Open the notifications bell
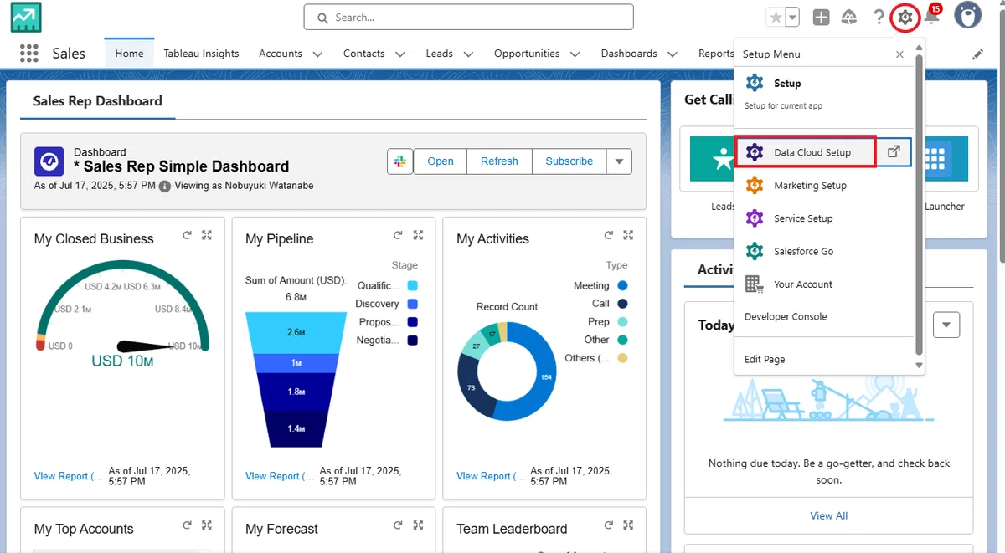Screen dimensions: 1005x553 point(931,17)
